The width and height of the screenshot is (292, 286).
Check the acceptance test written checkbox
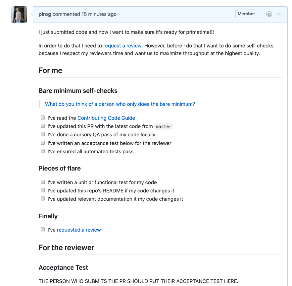42,143
